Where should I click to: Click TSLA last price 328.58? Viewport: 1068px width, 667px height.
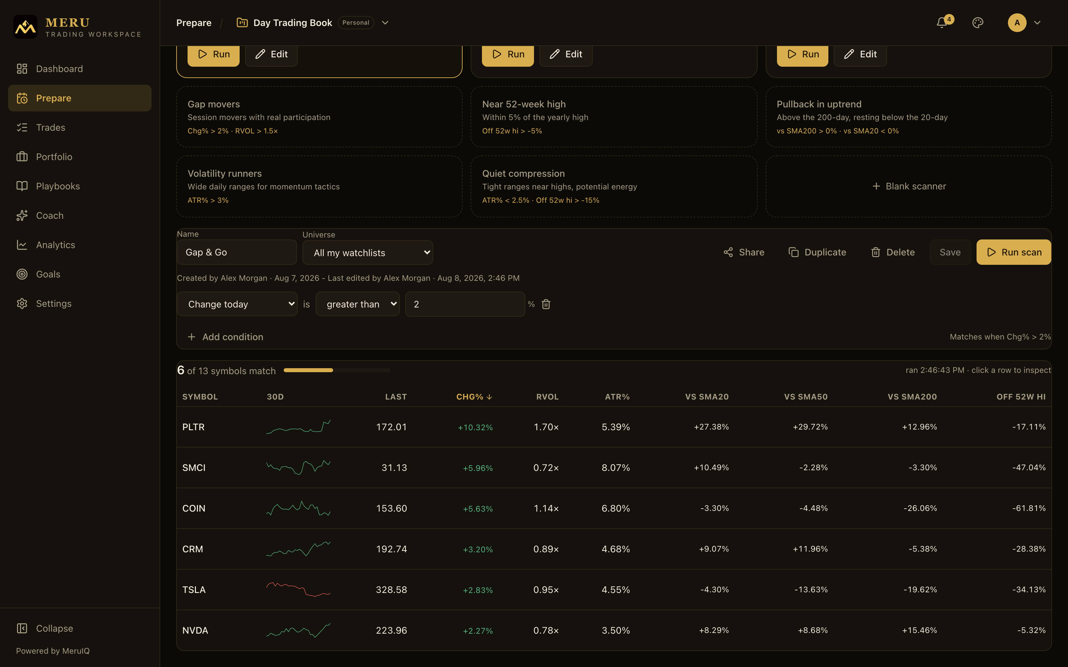(x=391, y=590)
